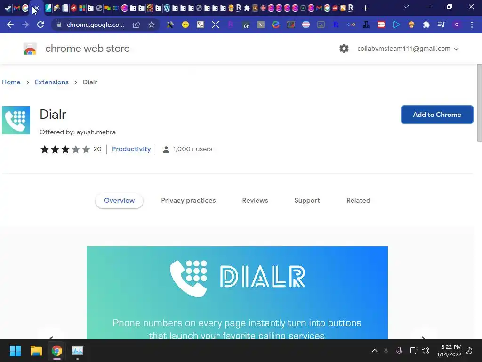Screen dimensions: 482x362
Task: Open the media controls music-list icon
Action: coord(442,25)
